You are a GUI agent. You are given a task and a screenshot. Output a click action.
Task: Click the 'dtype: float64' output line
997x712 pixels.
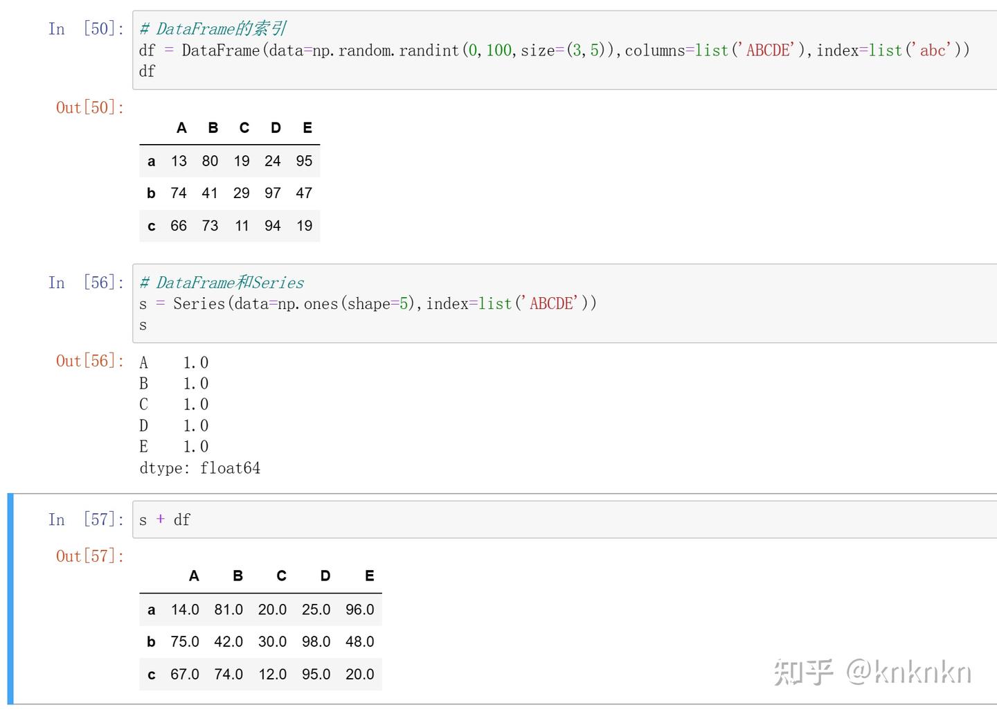pos(199,468)
